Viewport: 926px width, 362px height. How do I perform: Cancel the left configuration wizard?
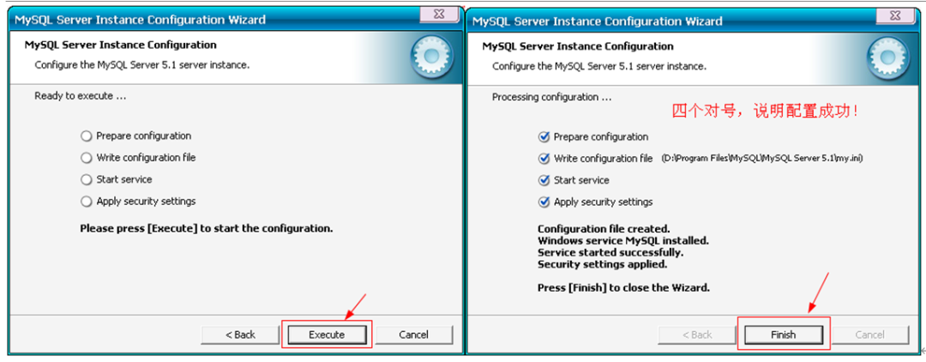click(413, 335)
